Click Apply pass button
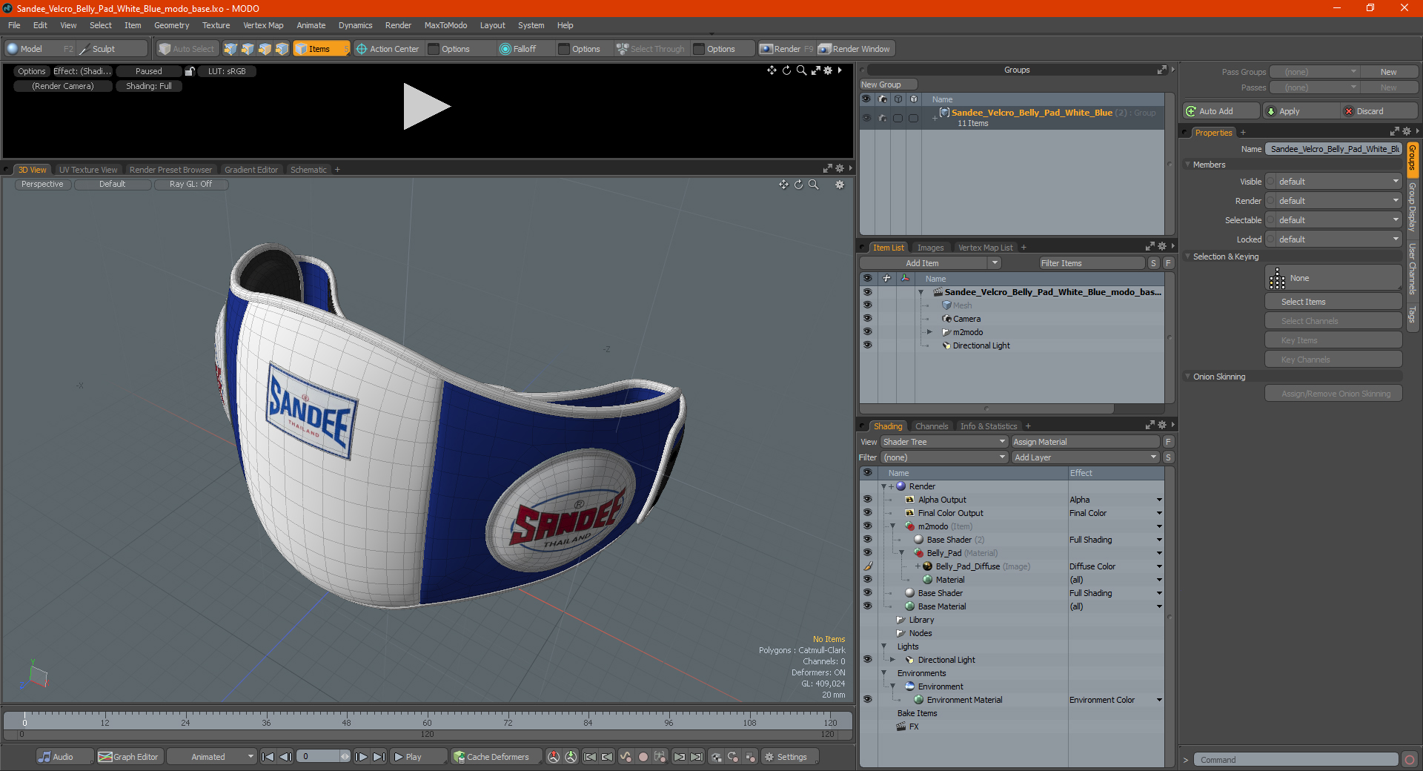Viewport: 1423px width, 771px height. (x=1301, y=111)
